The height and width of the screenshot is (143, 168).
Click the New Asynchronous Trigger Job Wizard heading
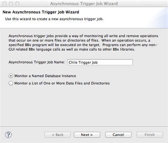tap(41, 12)
